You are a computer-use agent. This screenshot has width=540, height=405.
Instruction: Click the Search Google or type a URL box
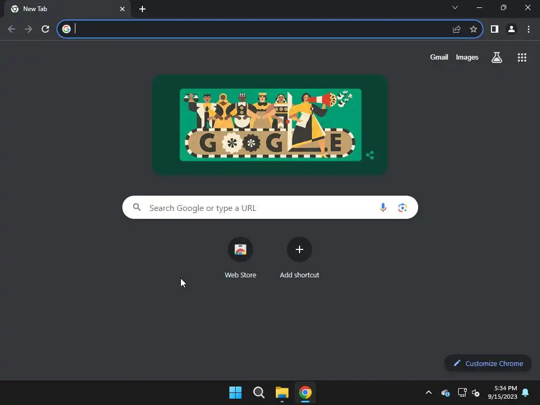pos(270,207)
